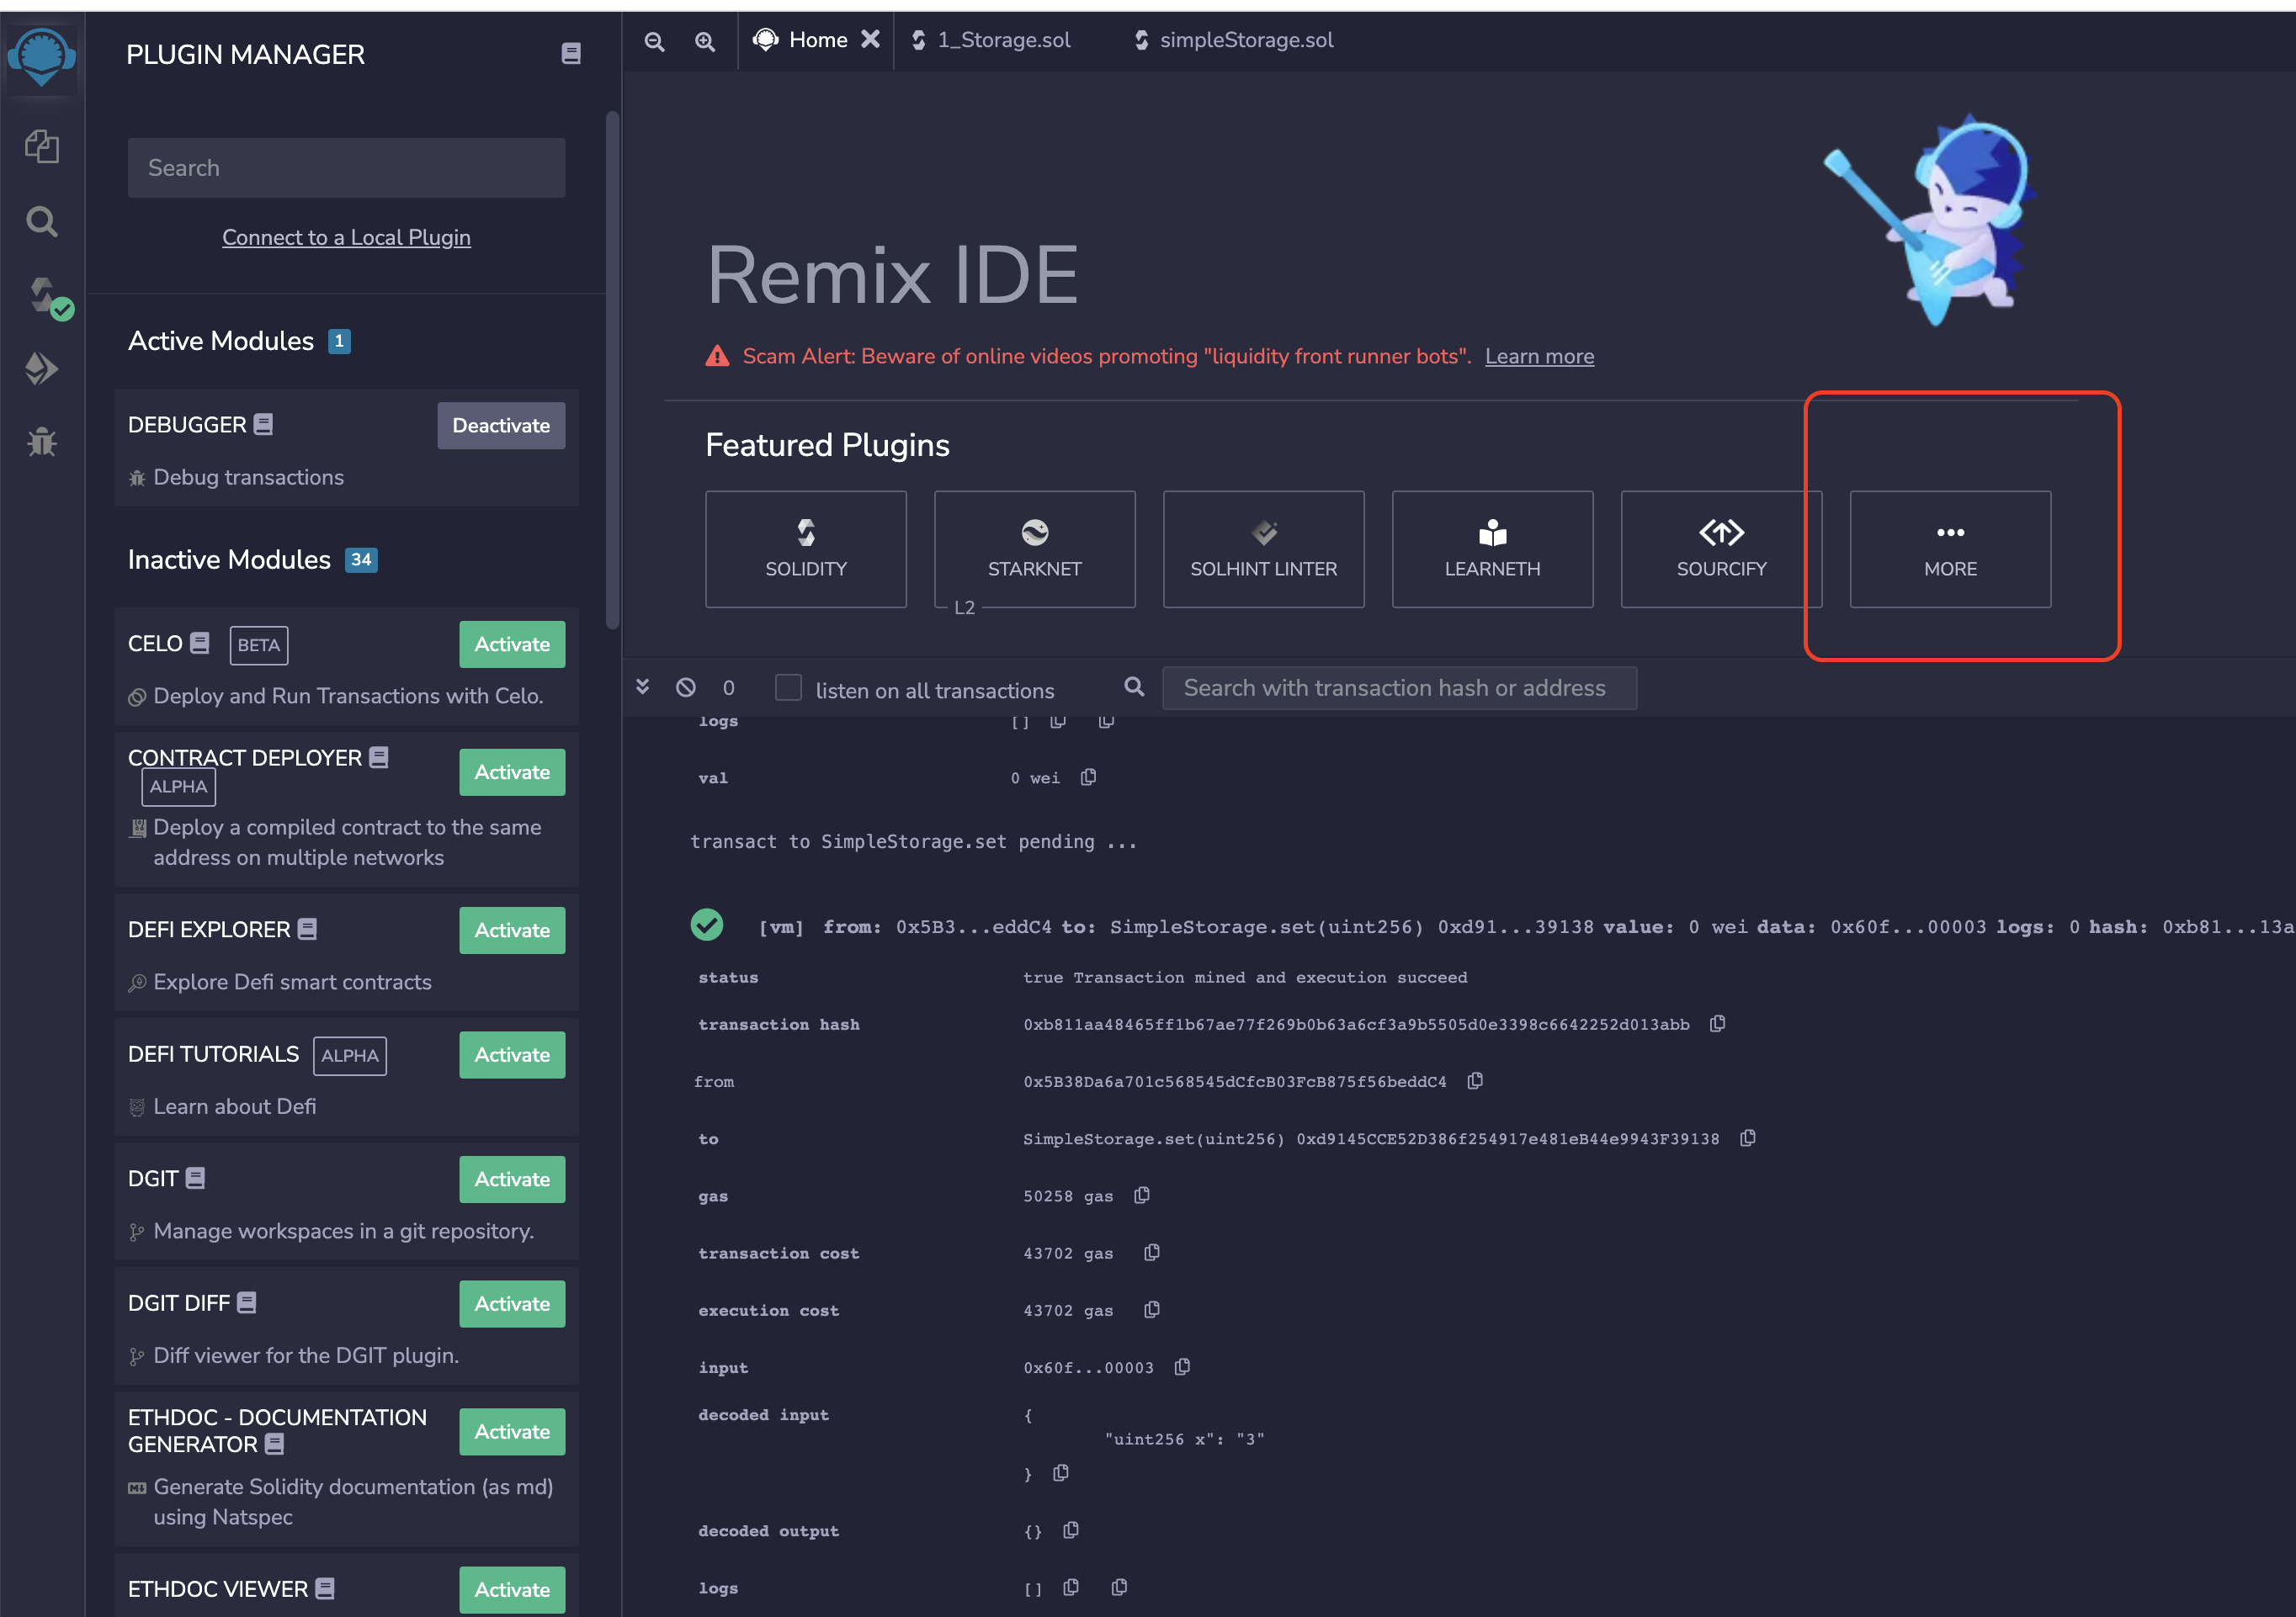Open documentation icon next to ETHDOC VIEWER
Viewport: 2296px width, 1617px height.
[325, 1588]
